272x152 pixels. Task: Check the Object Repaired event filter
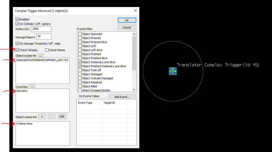pos(80,82)
